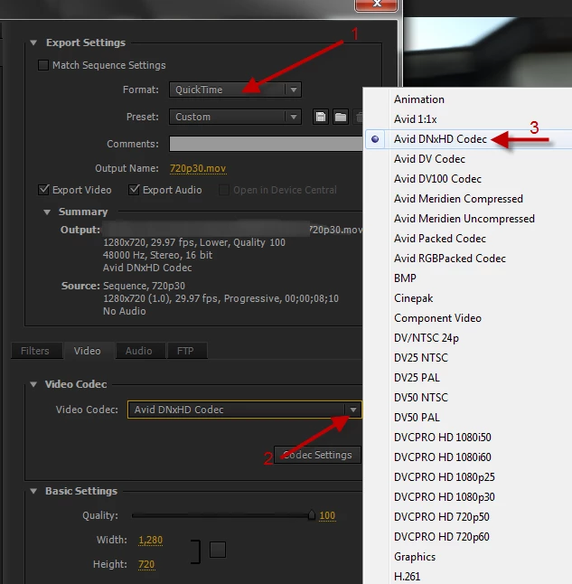Toggle the width-height aspect ratio lock box
572x584 pixels.
(218, 550)
